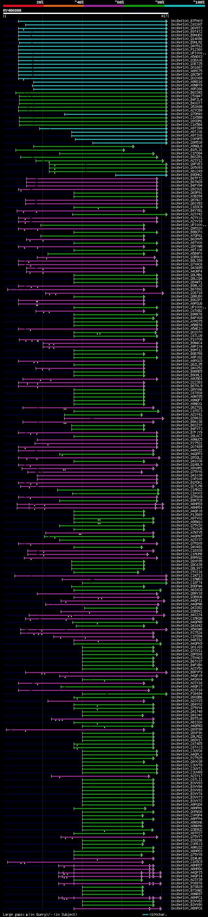The height and width of the screenshot is (917, 208).
Task: Click the white query sequence bar
Action: (x=85, y=14)
